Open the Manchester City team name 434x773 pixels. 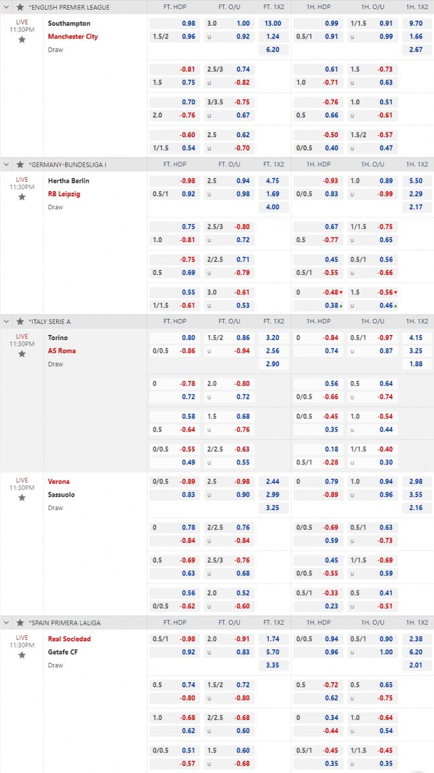pyautogui.click(x=73, y=37)
